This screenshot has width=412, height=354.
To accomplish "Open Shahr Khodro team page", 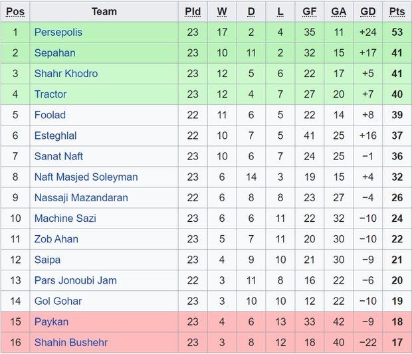I will point(66,73).
